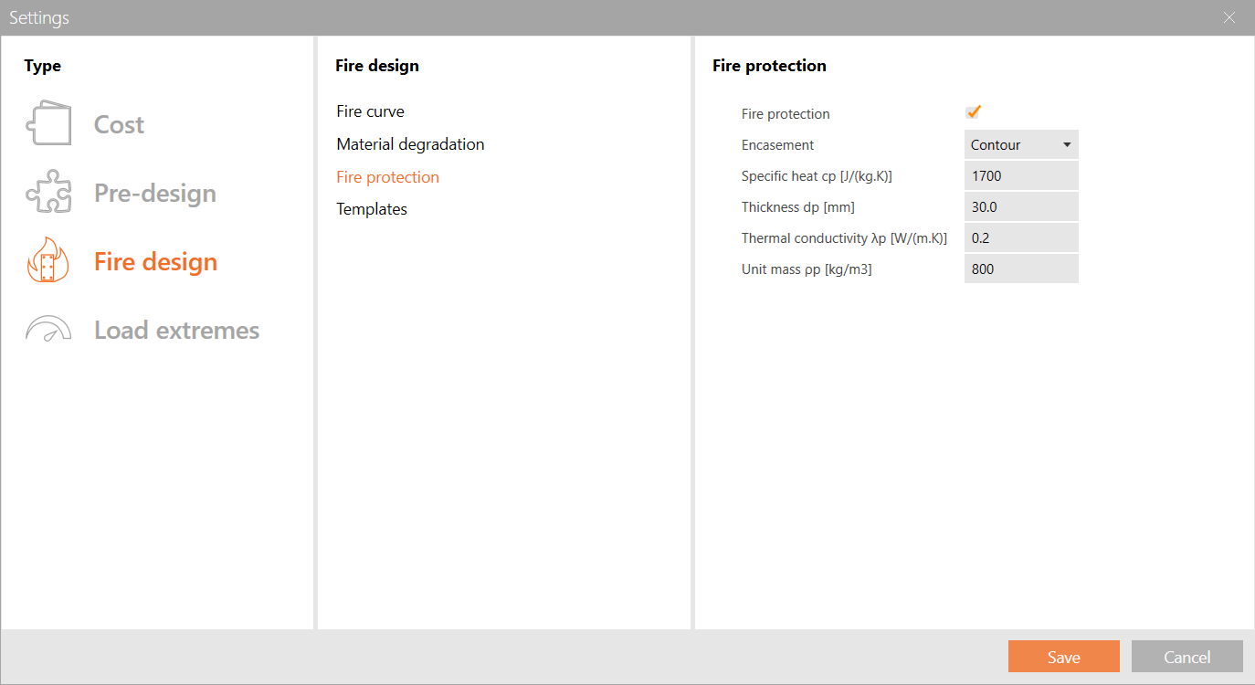Click the Unit mass ρp input field
The height and width of the screenshot is (685, 1255).
pos(1021,269)
